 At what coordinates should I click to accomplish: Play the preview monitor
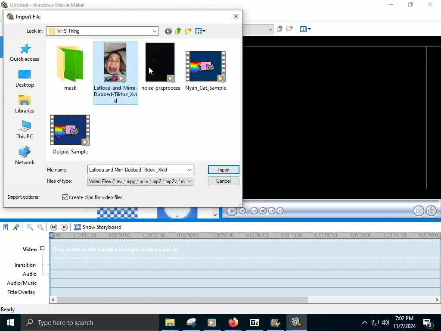click(x=232, y=211)
